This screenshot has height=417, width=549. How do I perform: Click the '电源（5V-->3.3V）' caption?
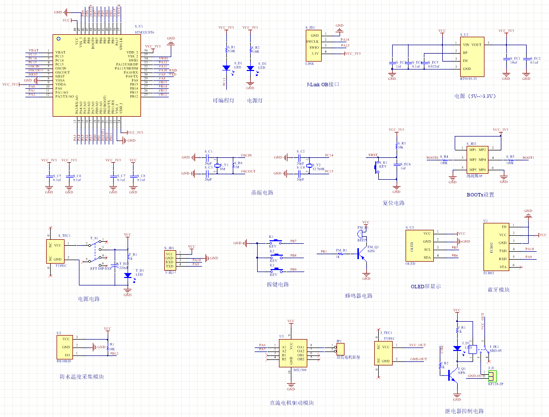coord(475,96)
